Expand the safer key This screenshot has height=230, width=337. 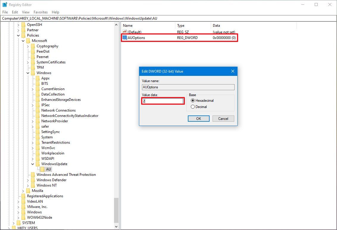[x=33, y=127]
